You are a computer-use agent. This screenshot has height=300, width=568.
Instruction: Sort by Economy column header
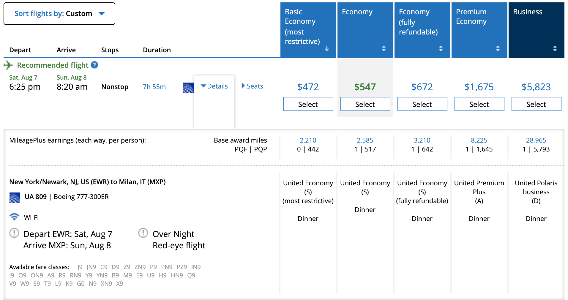365,30
